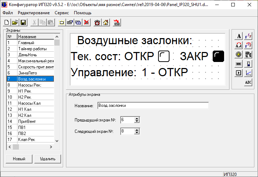Click screen list scroll down arrow
The width and height of the screenshot is (258, 177).
pyautogui.click(x=57, y=141)
